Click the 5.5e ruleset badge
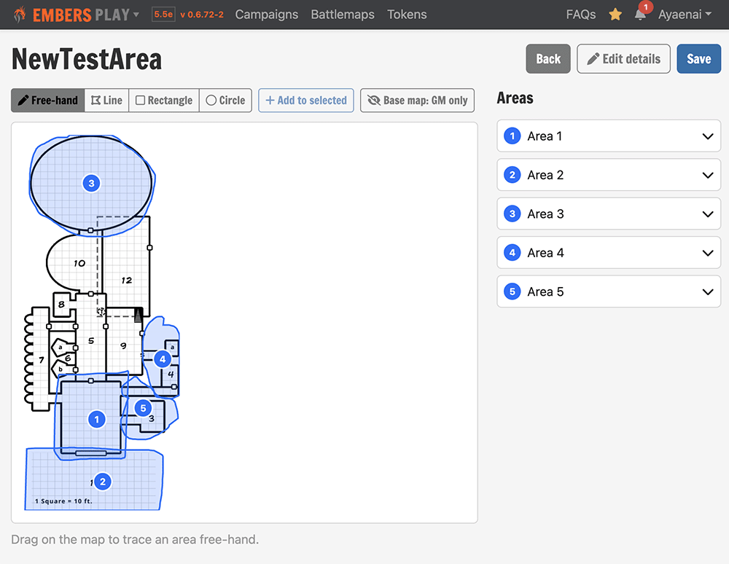 click(x=163, y=15)
